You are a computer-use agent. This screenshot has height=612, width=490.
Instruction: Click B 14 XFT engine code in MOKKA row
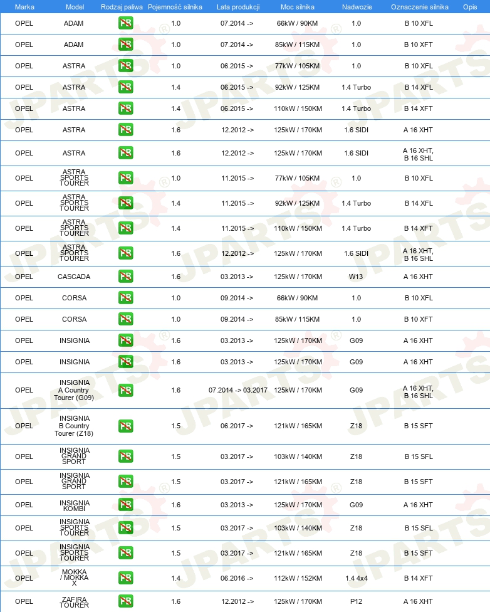click(419, 578)
